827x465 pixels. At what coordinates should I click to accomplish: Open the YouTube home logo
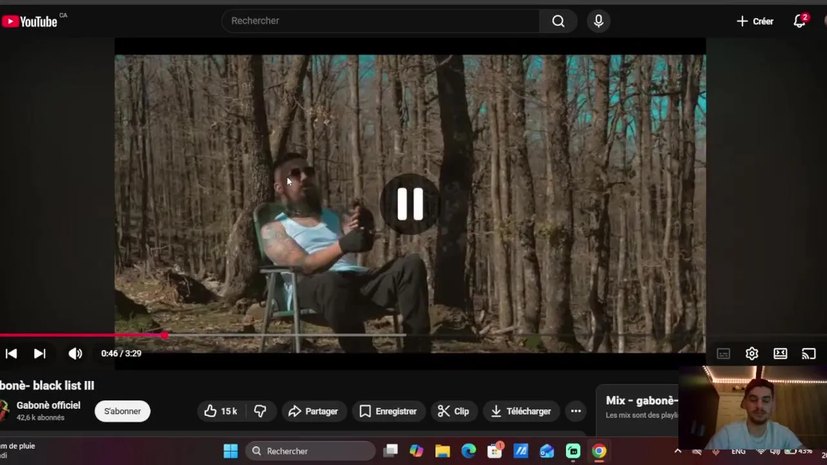pos(30,21)
